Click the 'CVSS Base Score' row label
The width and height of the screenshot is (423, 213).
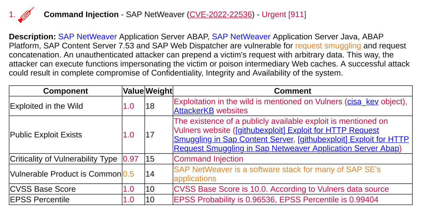pos(43,189)
